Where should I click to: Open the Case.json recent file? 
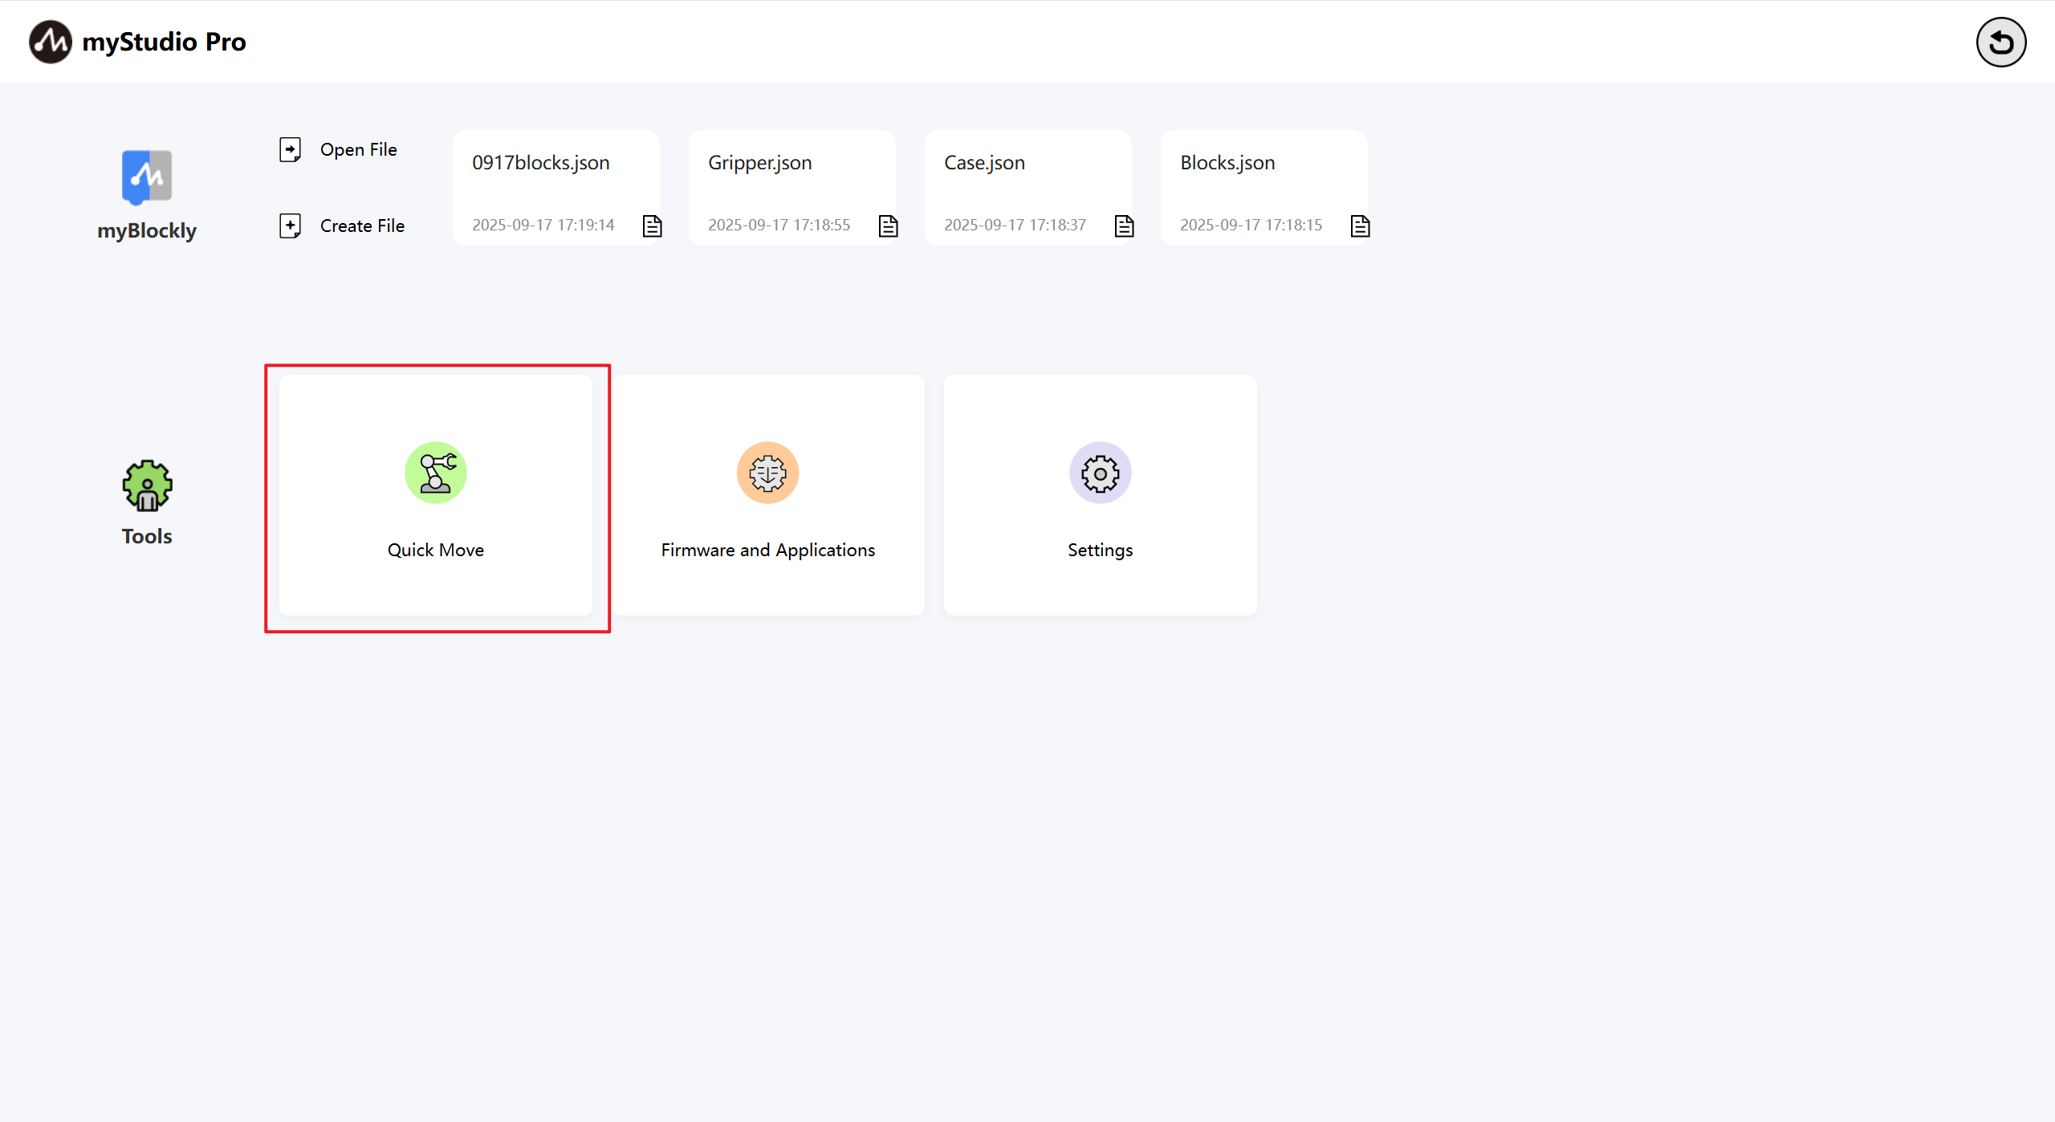click(x=984, y=163)
